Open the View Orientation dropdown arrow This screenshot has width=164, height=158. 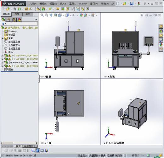pos(63,15)
